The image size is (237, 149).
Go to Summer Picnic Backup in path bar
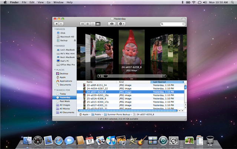pyautogui.click(x=117, y=114)
